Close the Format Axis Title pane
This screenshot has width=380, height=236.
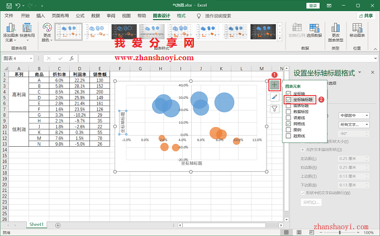pyautogui.click(x=373, y=72)
